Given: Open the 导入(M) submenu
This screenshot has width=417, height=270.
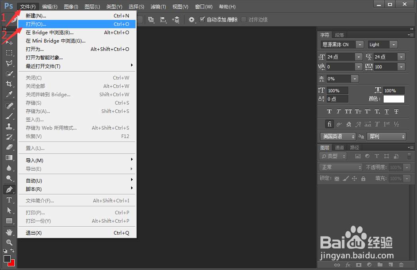Looking at the screenshot, I should 77,160.
